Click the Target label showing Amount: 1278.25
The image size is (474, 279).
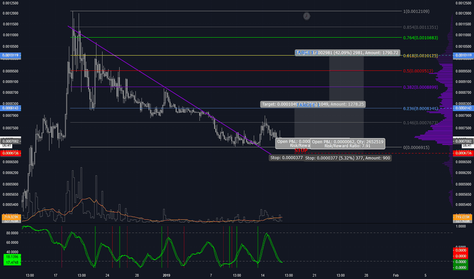pyautogui.click(x=313, y=104)
